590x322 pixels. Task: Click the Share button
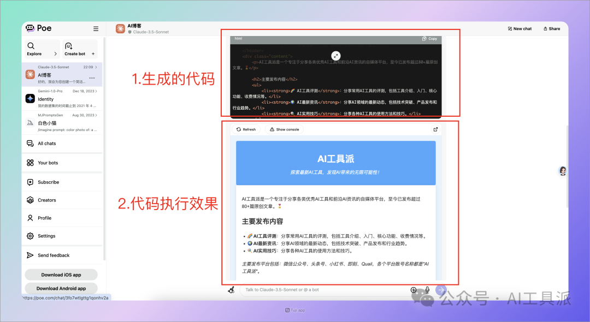click(x=552, y=28)
